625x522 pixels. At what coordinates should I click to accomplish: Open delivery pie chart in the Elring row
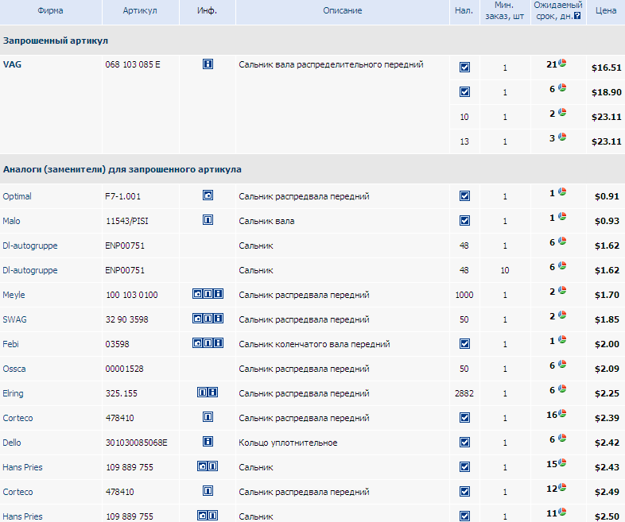coord(562,389)
